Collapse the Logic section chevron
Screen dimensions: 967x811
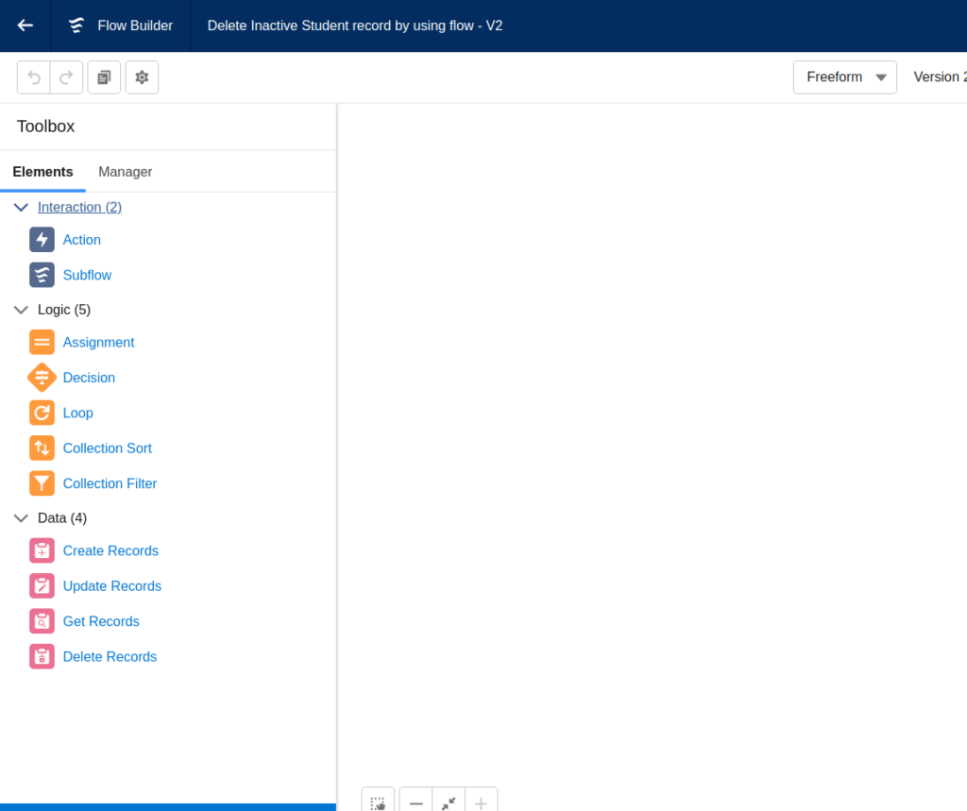pos(22,310)
